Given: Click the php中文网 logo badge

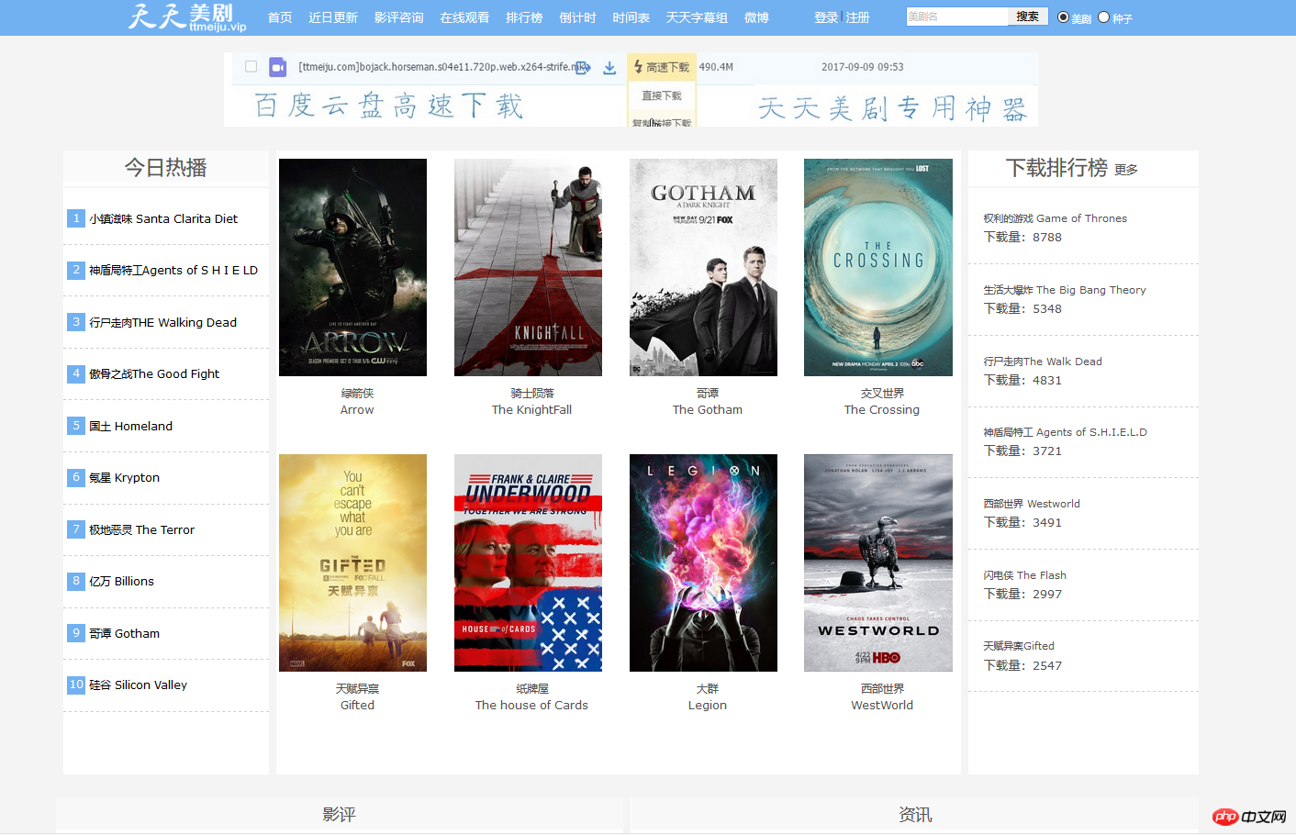Looking at the screenshot, I should [x=1249, y=817].
